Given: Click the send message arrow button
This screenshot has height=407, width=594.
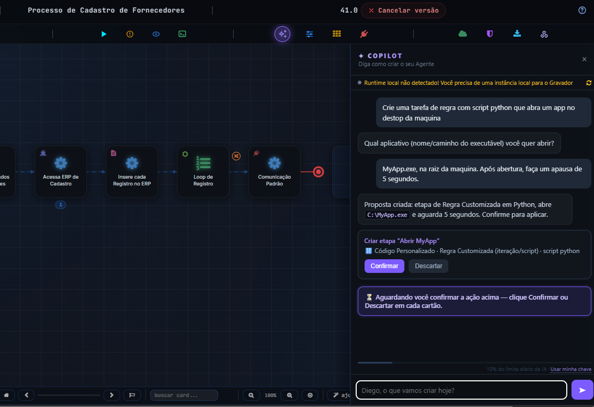Looking at the screenshot, I should point(582,390).
